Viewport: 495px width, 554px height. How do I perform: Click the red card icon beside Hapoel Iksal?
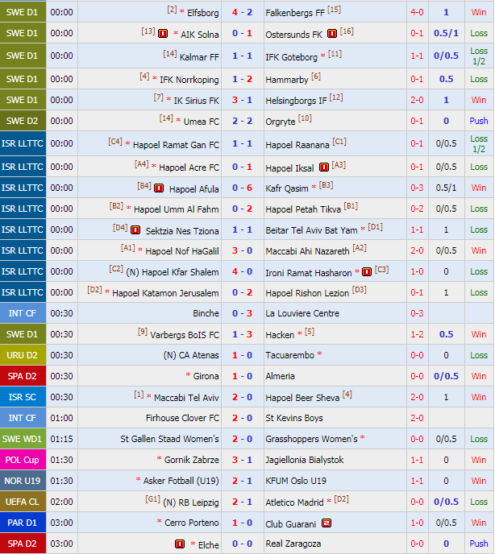(x=323, y=167)
